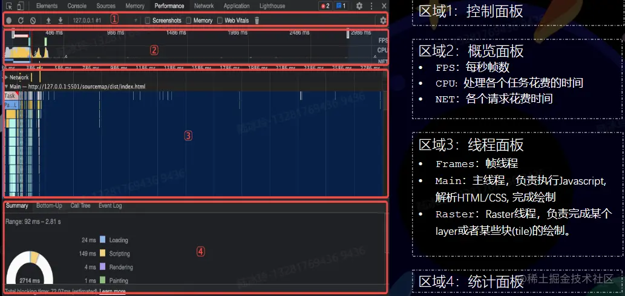Click the Learn more link

pyautogui.click(x=113, y=291)
